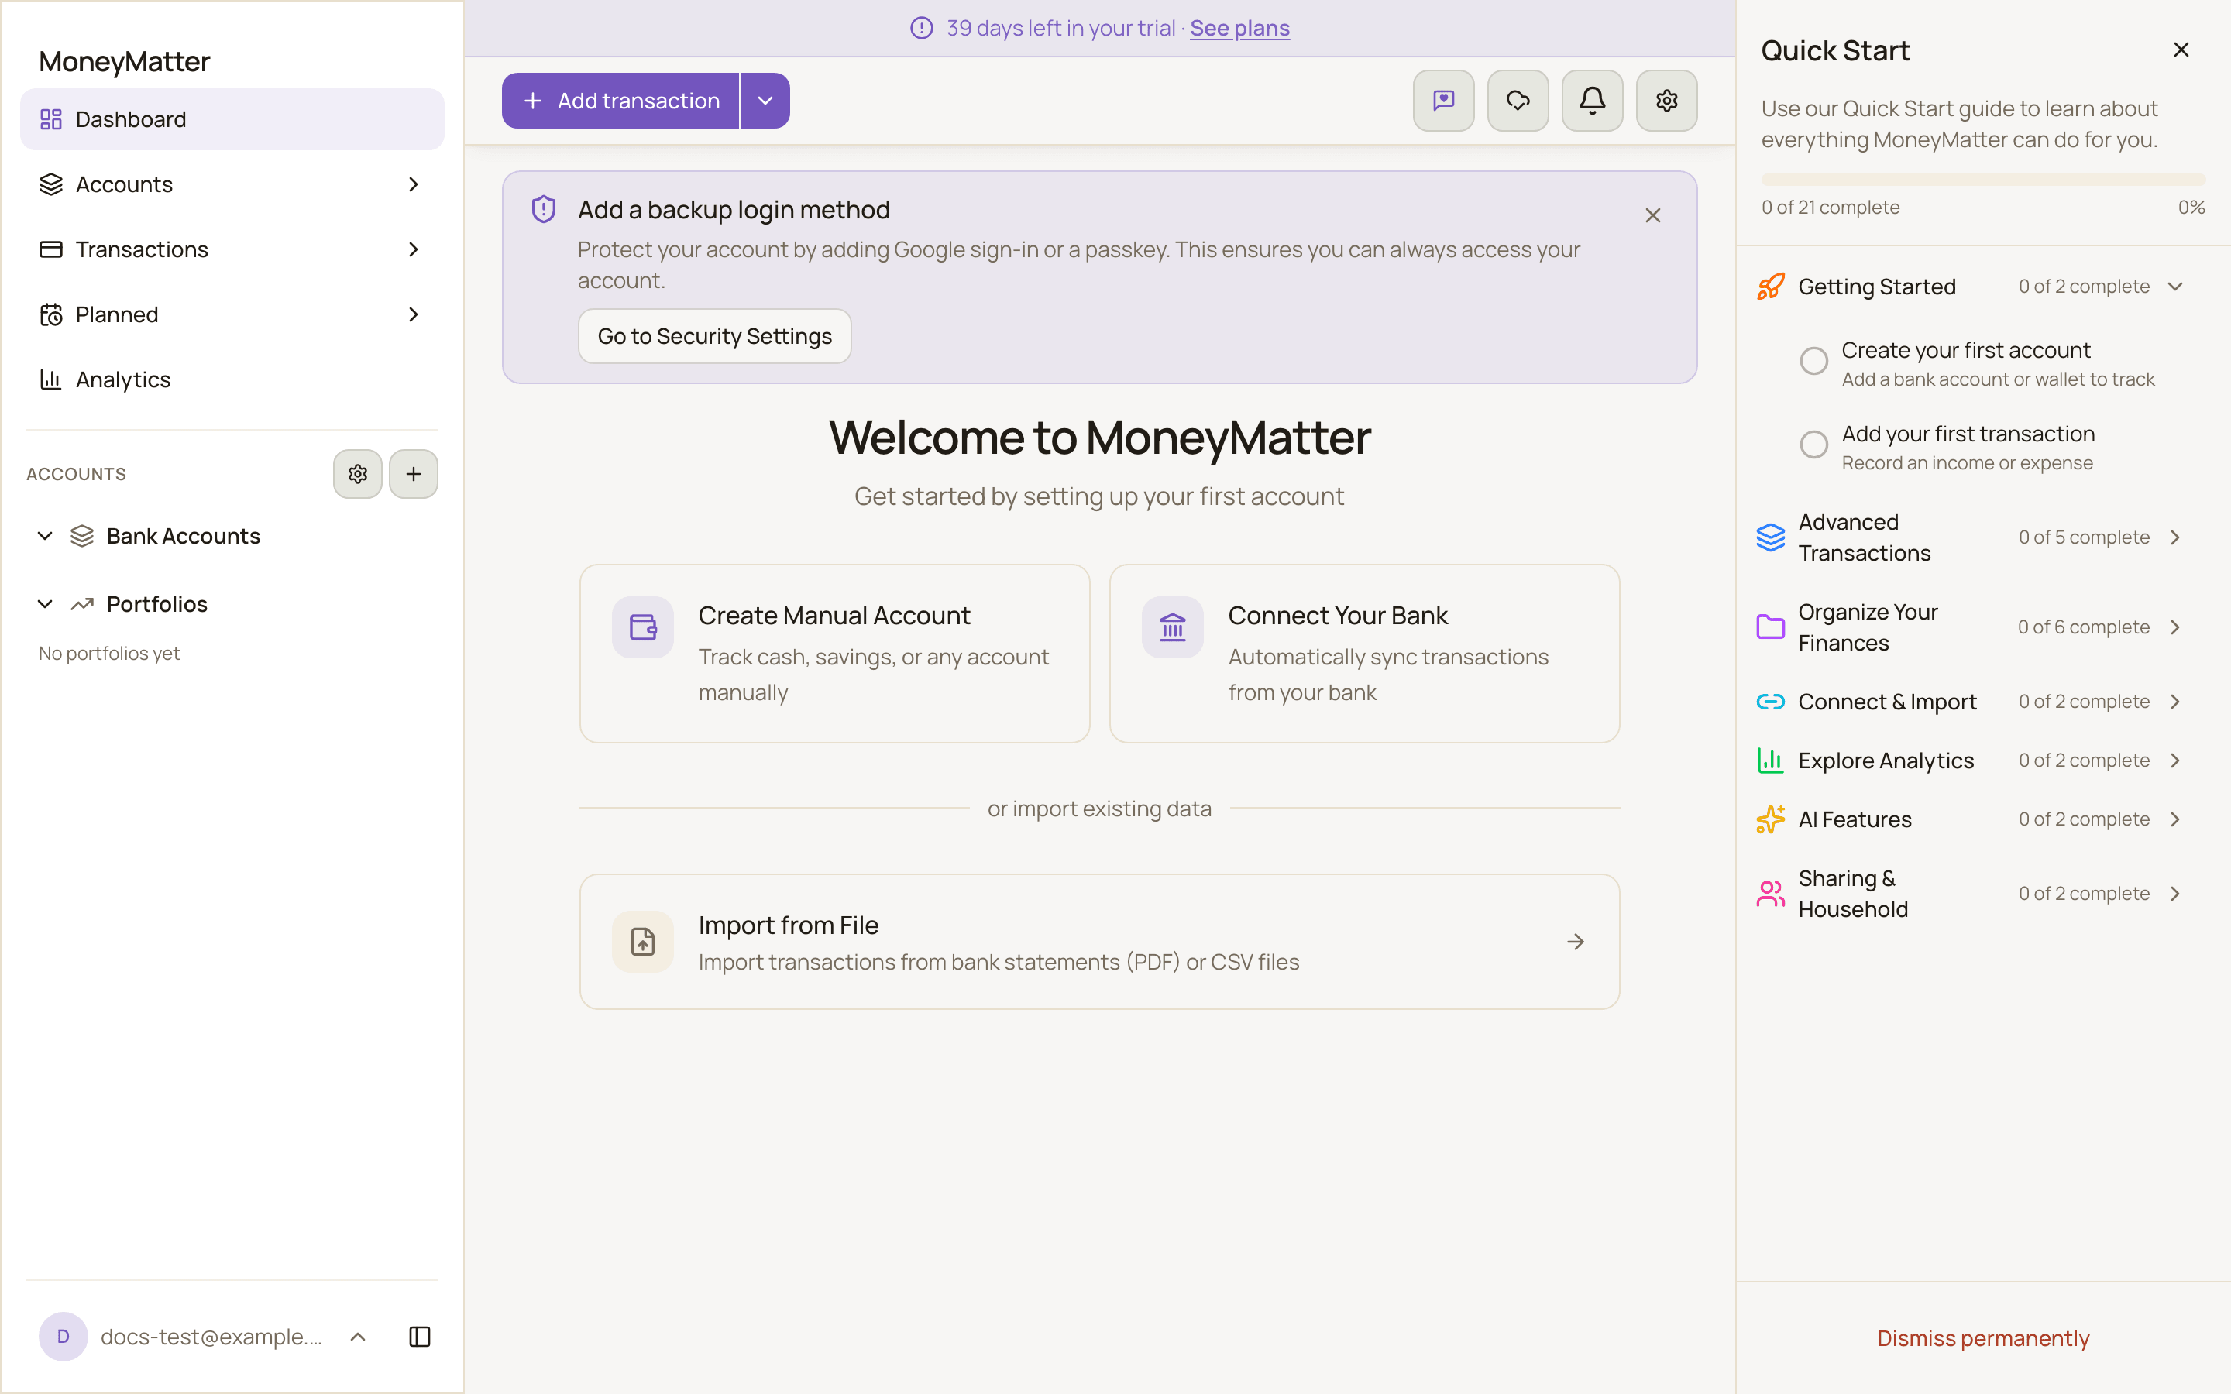Click the 0 of 2 complete text for AI Features
The width and height of the screenshot is (2231, 1394).
pyautogui.click(x=2084, y=819)
